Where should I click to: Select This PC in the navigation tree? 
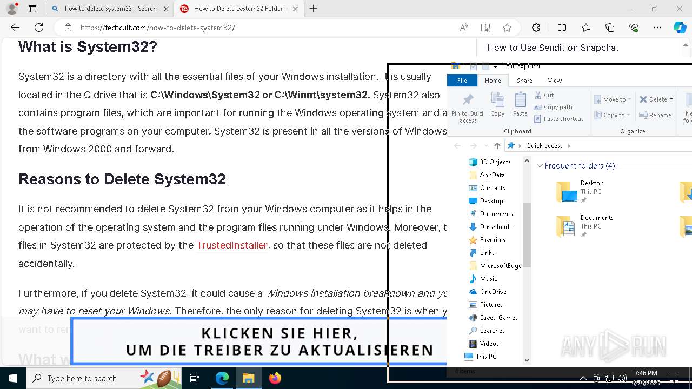pyautogui.click(x=481, y=357)
